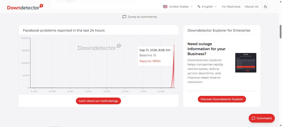Click the chart heading 'Facebook problems reported in the last 24 hours'
The image size is (282, 127).
(64, 30)
